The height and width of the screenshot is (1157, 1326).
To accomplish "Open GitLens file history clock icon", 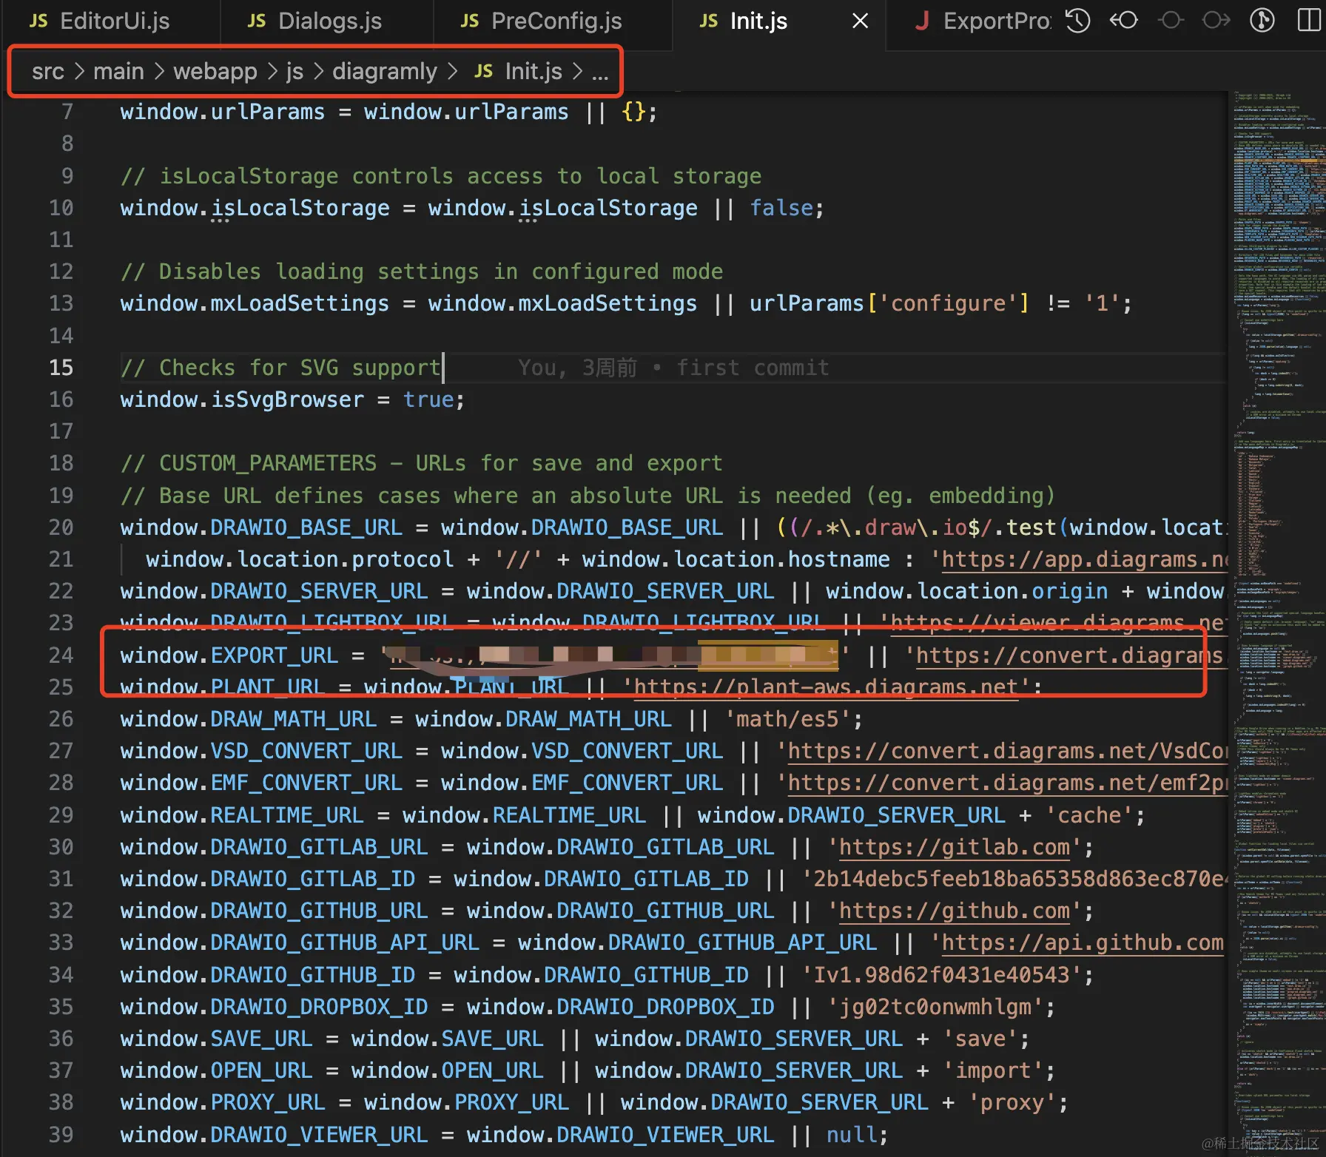I will (1077, 21).
